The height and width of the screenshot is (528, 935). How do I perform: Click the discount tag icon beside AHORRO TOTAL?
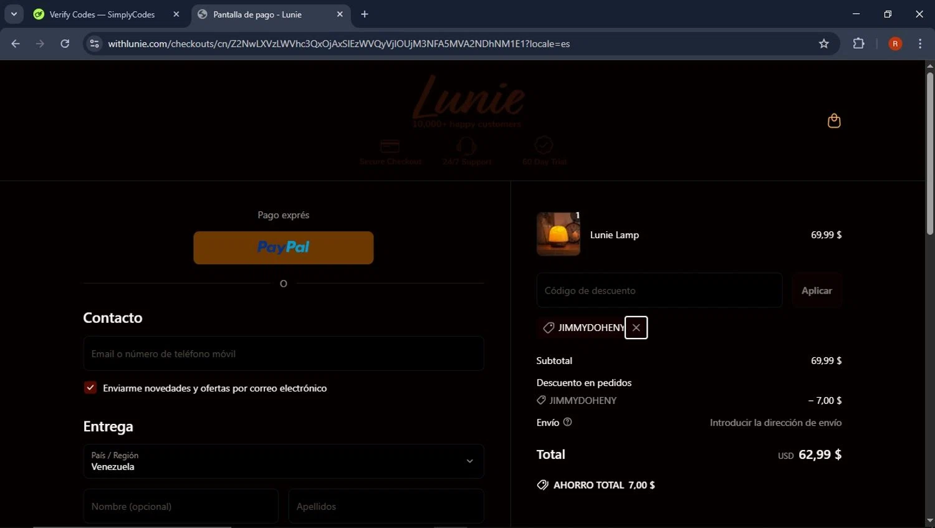pos(542,485)
